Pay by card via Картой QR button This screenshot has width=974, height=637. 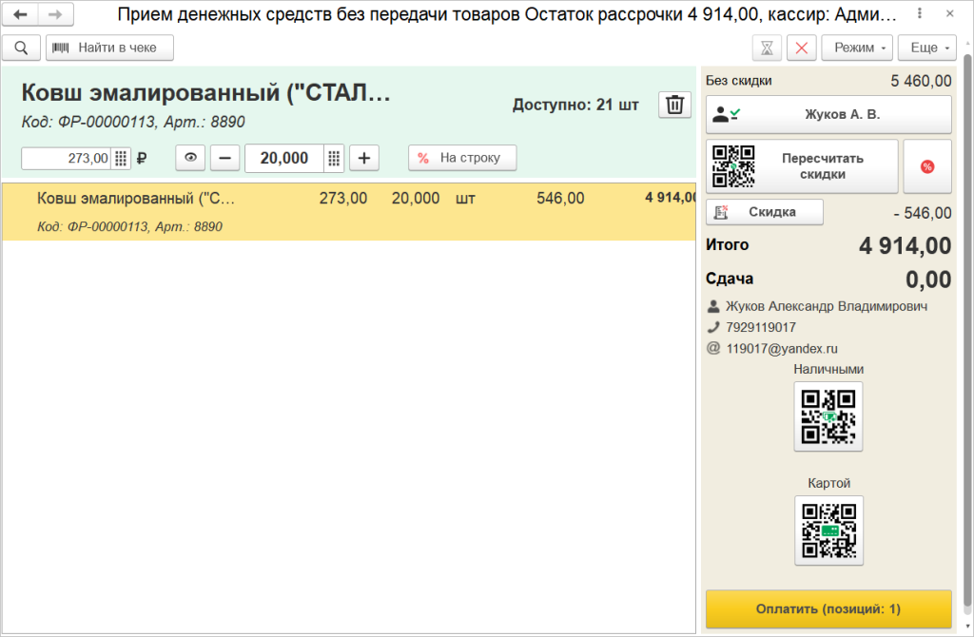pos(828,531)
